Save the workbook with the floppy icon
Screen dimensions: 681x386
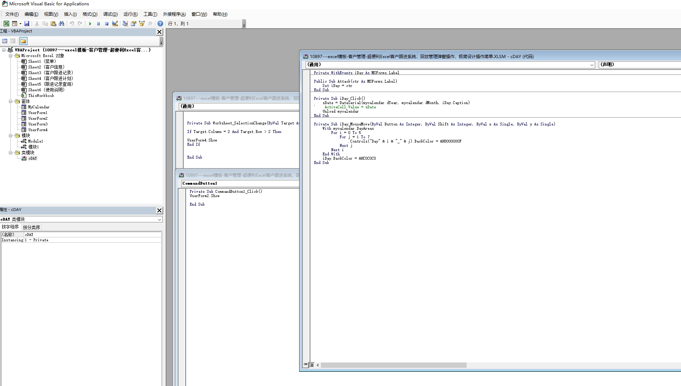tap(27, 24)
